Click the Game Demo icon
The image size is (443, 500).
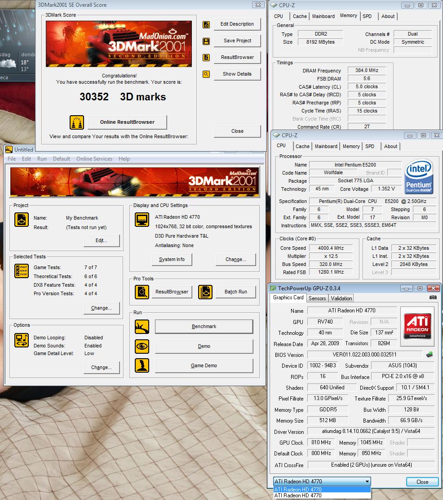(x=142, y=365)
